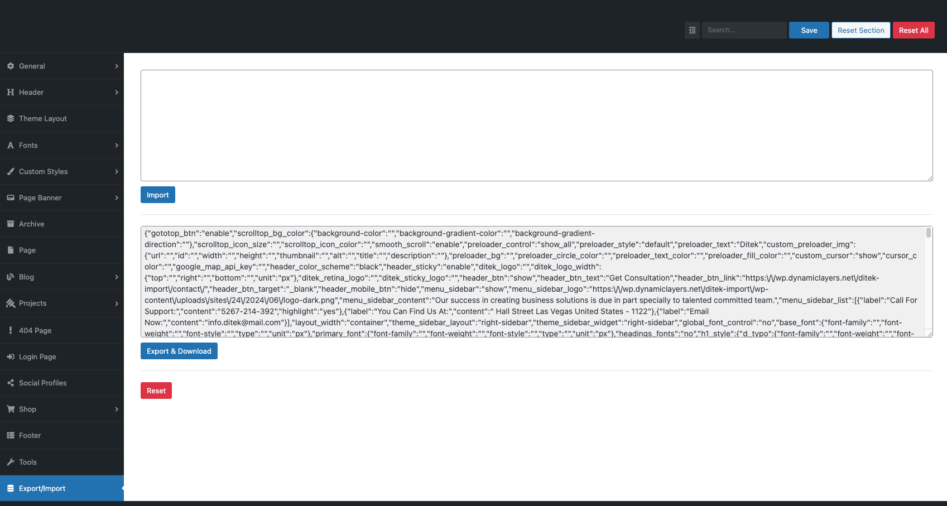947x506 pixels.
Task: Click the Social Profiles share icon
Action: (11, 383)
